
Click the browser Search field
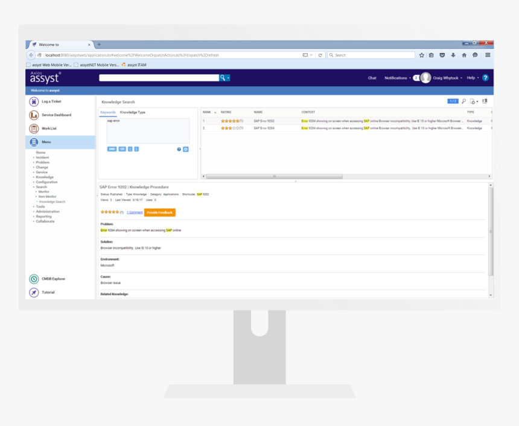[371, 56]
